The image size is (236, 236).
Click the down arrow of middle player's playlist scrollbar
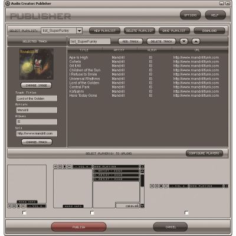pos(143,206)
